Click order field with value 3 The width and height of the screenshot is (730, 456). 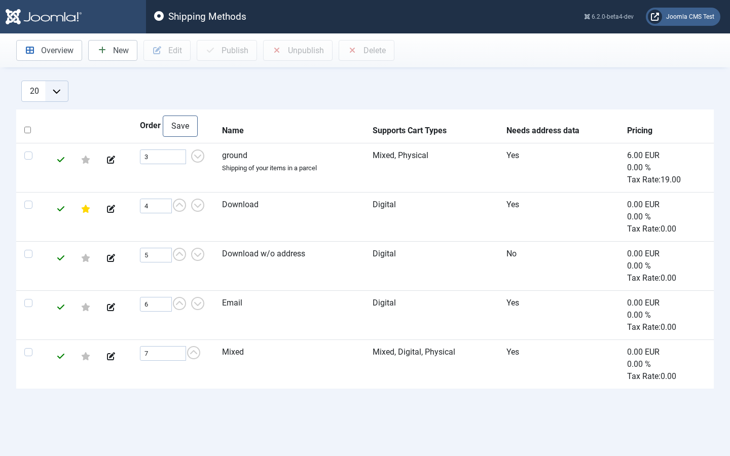(163, 157)
